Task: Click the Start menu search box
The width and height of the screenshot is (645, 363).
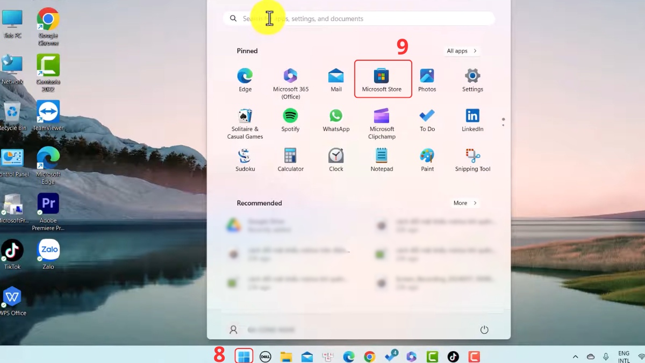Action: [359, 19]
